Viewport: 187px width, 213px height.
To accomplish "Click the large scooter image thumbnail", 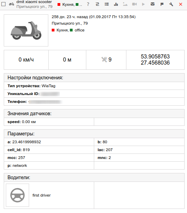I will point(26,30).
